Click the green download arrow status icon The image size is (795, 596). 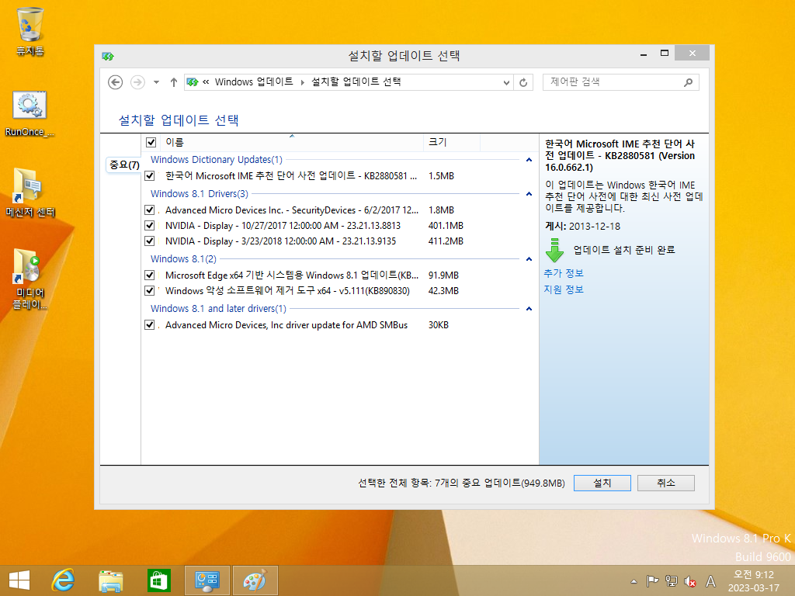pos(554,251)
